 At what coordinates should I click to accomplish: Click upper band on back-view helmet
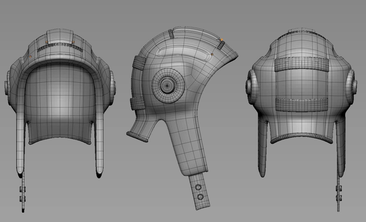point(301,64)
